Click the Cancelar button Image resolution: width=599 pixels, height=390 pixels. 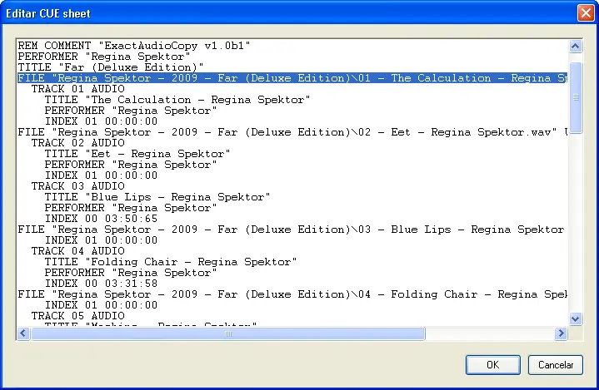[556, 365]
